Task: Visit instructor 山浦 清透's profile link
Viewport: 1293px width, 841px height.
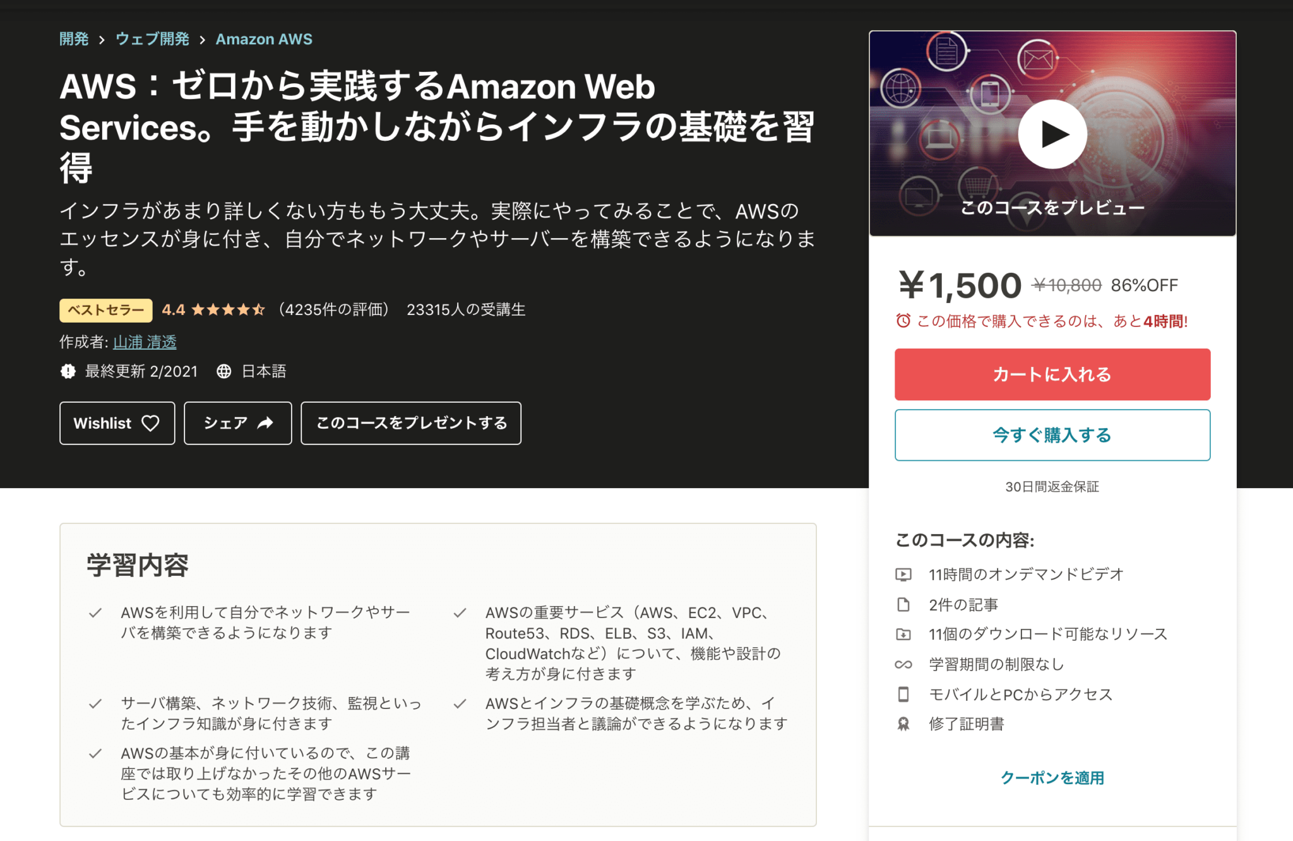Action: tap(145, 342)
